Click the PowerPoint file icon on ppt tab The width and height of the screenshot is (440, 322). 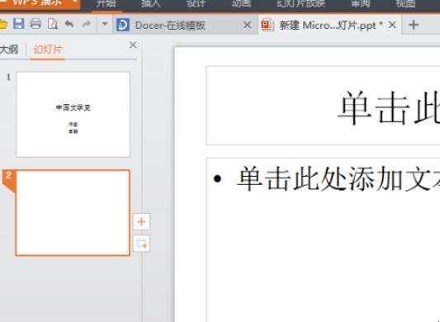pyautogui.click(x=267, y=25)
